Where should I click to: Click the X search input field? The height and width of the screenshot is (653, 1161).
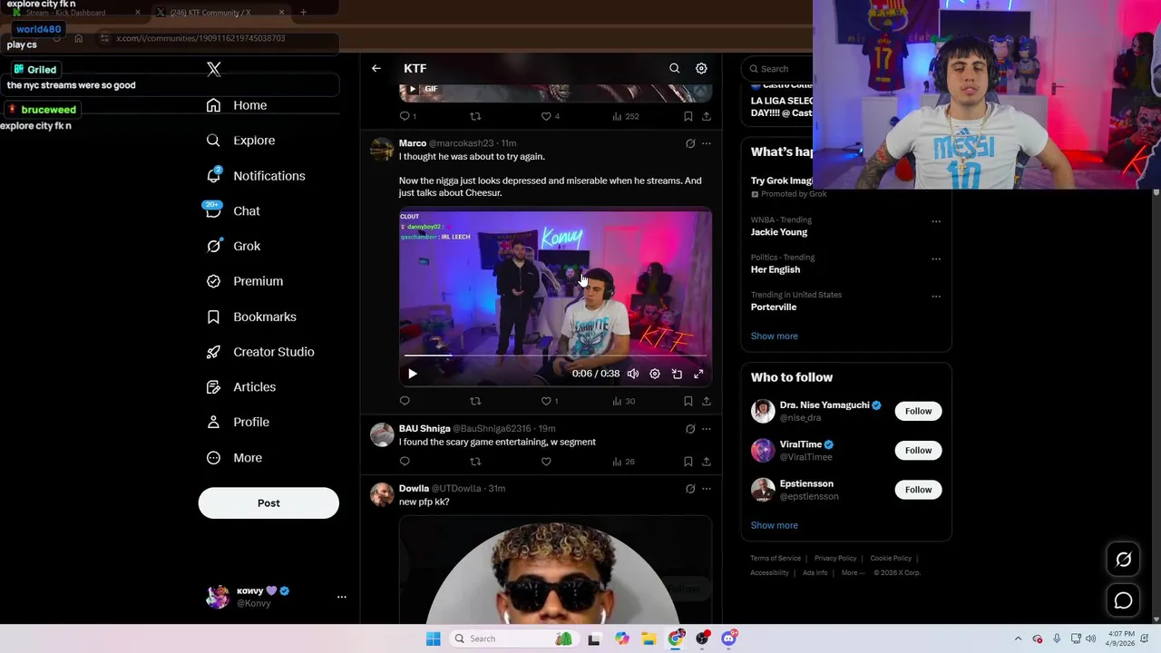(x=777, y=69)
